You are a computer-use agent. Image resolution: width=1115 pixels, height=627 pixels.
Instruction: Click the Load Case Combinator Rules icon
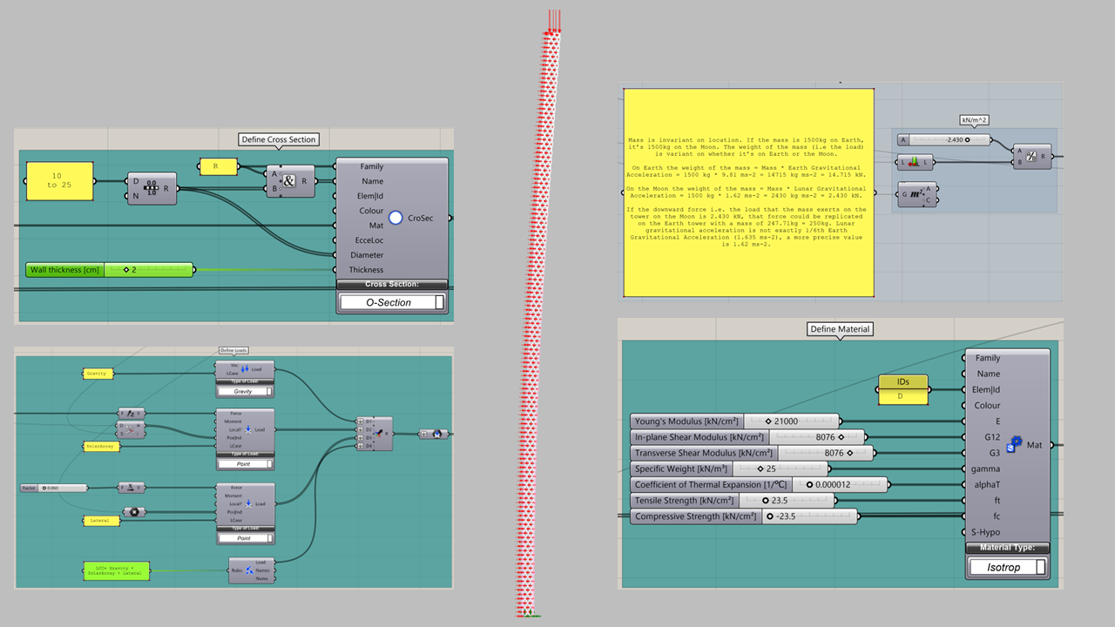point(249,571)
